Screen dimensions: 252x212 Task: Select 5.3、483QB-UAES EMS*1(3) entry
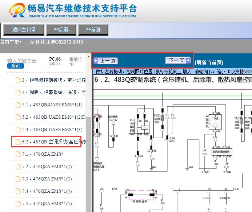(52, 130)
